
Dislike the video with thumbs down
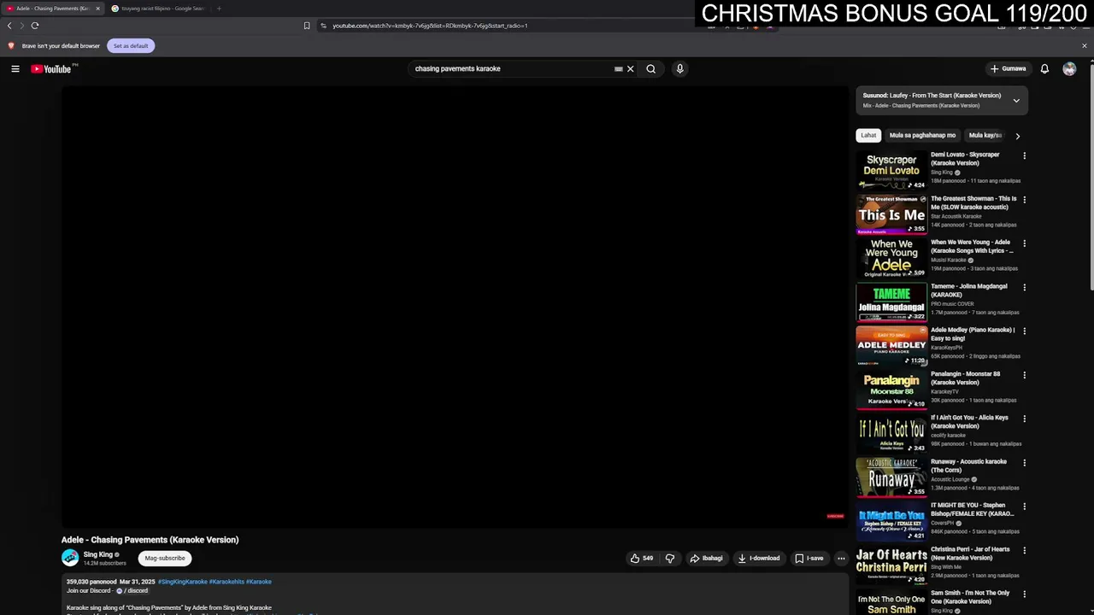[x=670, y=559]
